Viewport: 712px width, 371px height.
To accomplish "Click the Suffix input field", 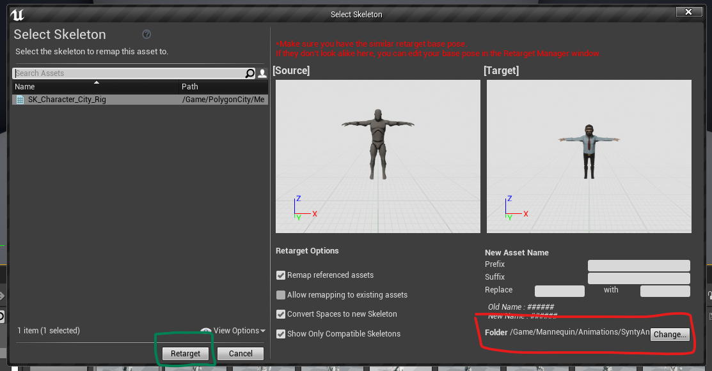I will coord(638,277).
